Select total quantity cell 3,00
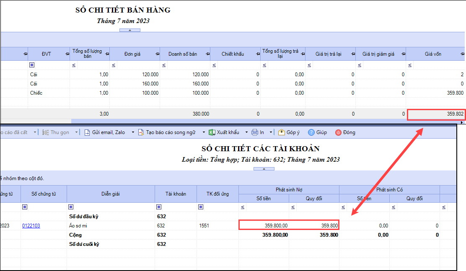The width and height of the screenshot is (466, 271). [90, 114]
